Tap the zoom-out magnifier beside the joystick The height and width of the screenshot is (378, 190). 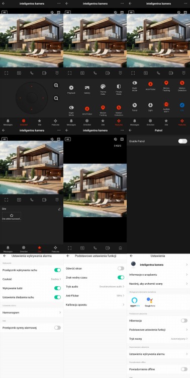56,98
